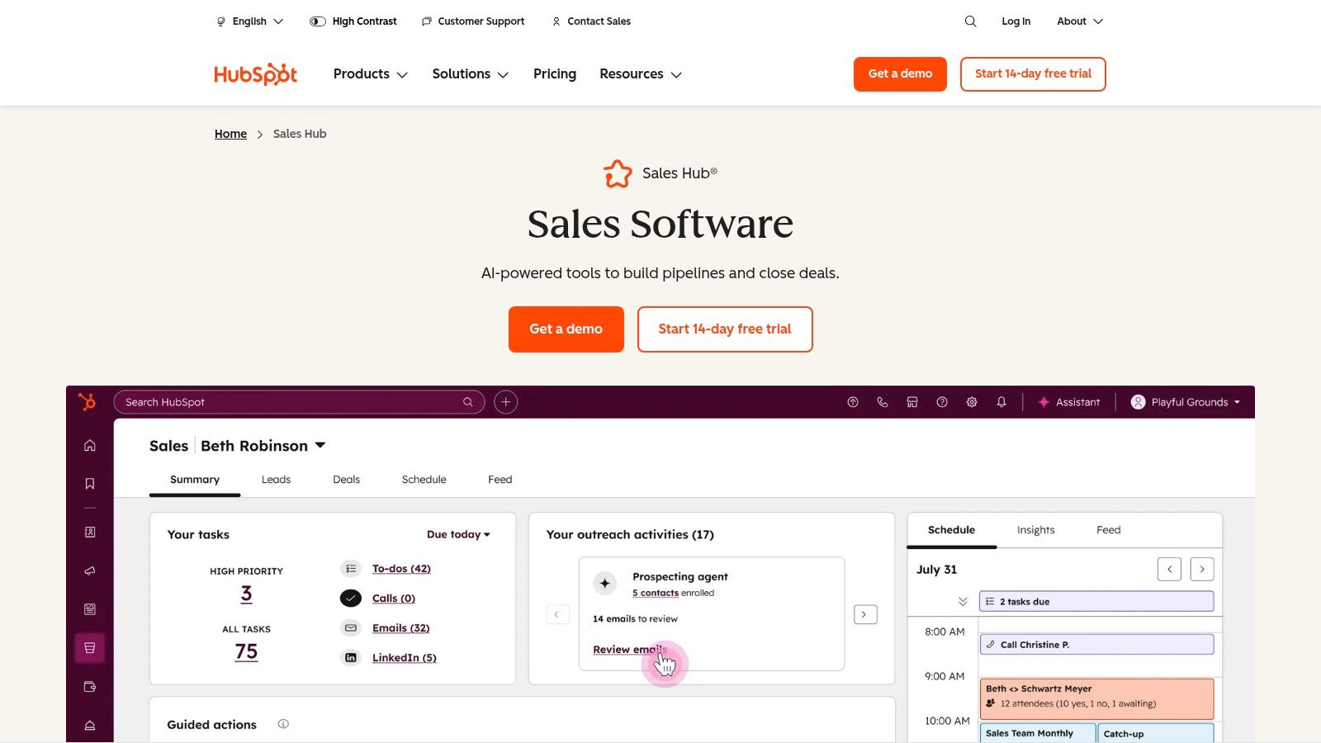The image size is (1321, 743).
Task: Expand the Beth Robinson owner dropdown
Action: click(263, 445)
